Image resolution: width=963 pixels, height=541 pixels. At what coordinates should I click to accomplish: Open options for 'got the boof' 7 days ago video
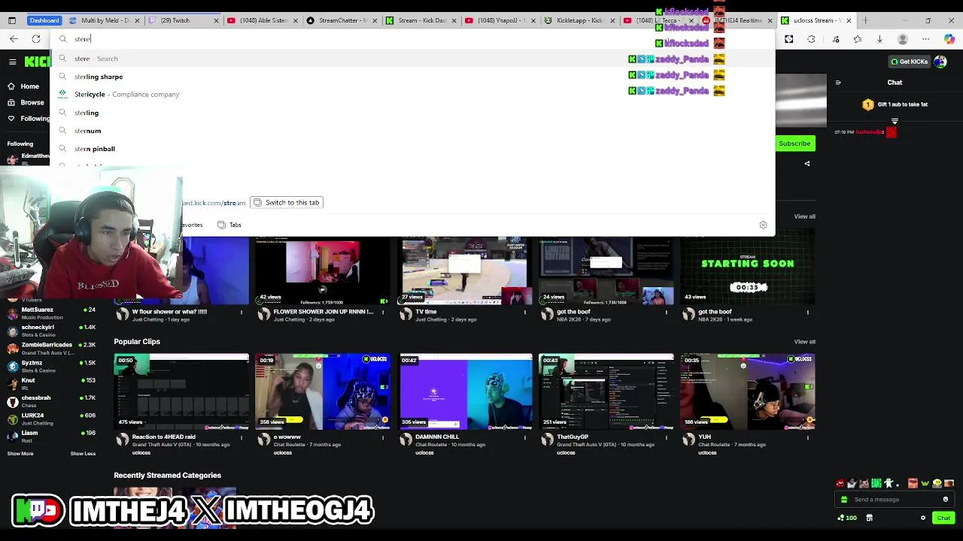(x=667, y=312)
